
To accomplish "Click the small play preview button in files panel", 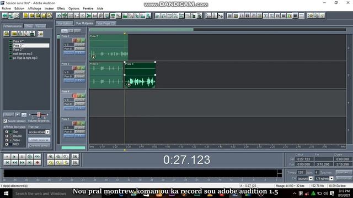I will 17,115.
